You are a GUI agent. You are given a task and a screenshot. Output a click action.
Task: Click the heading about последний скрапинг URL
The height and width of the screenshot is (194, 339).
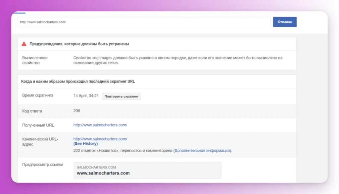[78, 81]
